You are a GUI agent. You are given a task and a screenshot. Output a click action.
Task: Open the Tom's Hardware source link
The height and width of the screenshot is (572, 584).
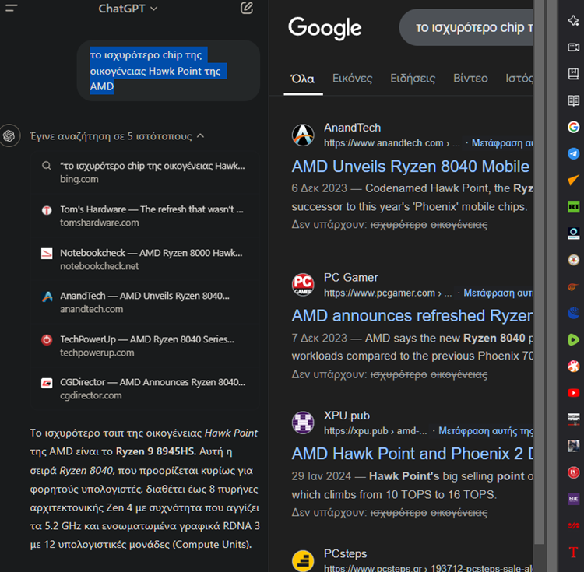[x=146, y=216]
